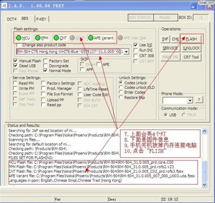Click 'FILES SET FOR FLASHING:' log line

31,158
